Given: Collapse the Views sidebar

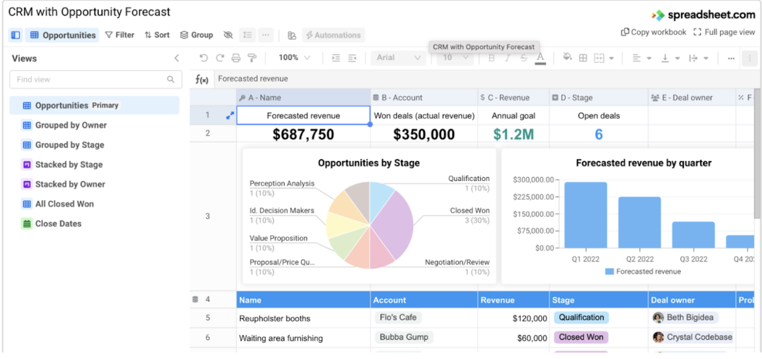Looking at the screenshot, I should click(177, 58).
